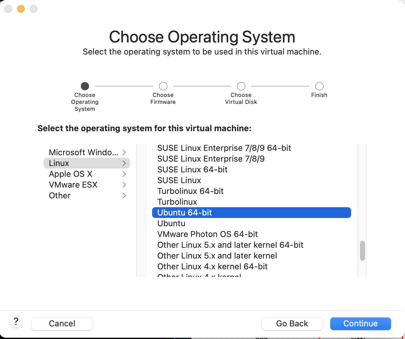
Task: Choose Other Linux 4.x kernel 64-bit
Action: pyautogui.click(x=252, y=266)
